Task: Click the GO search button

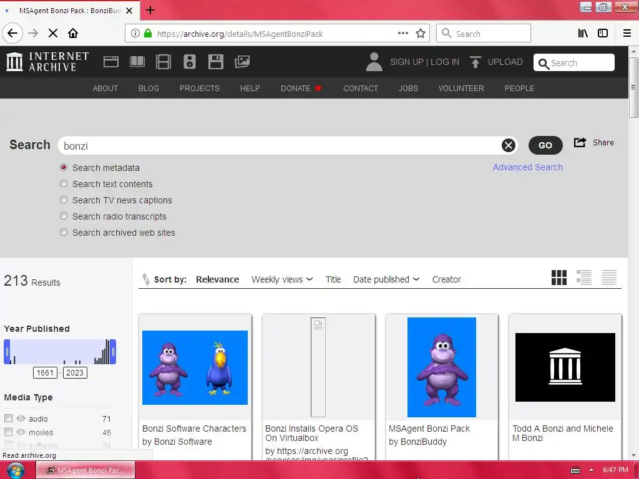Action: point(545,145)
